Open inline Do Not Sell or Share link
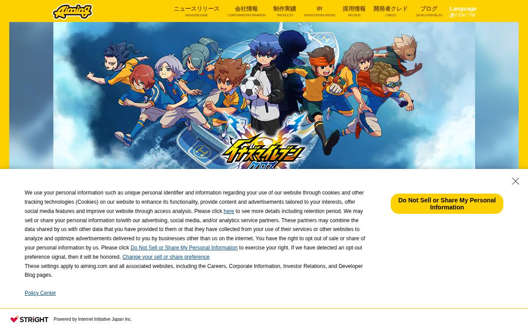This screenshot has width=528, height=330. pos(184,248)
